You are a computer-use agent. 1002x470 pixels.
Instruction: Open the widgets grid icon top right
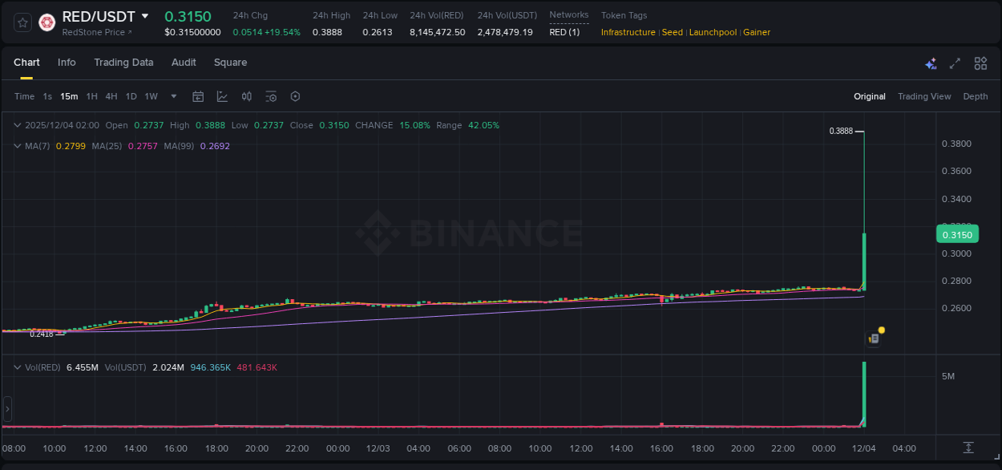click(980, 63)
